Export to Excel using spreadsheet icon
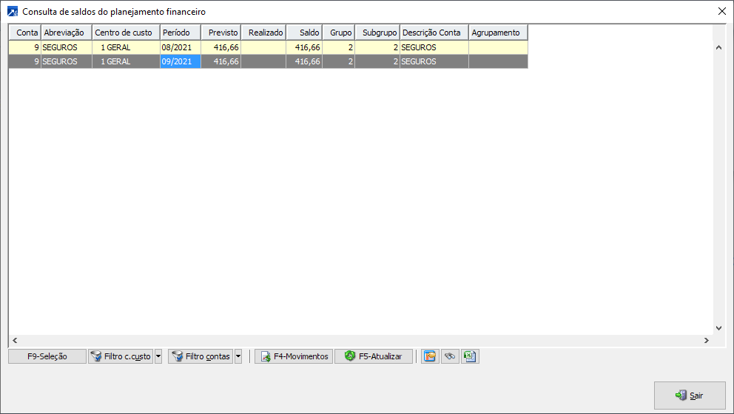 470,356
